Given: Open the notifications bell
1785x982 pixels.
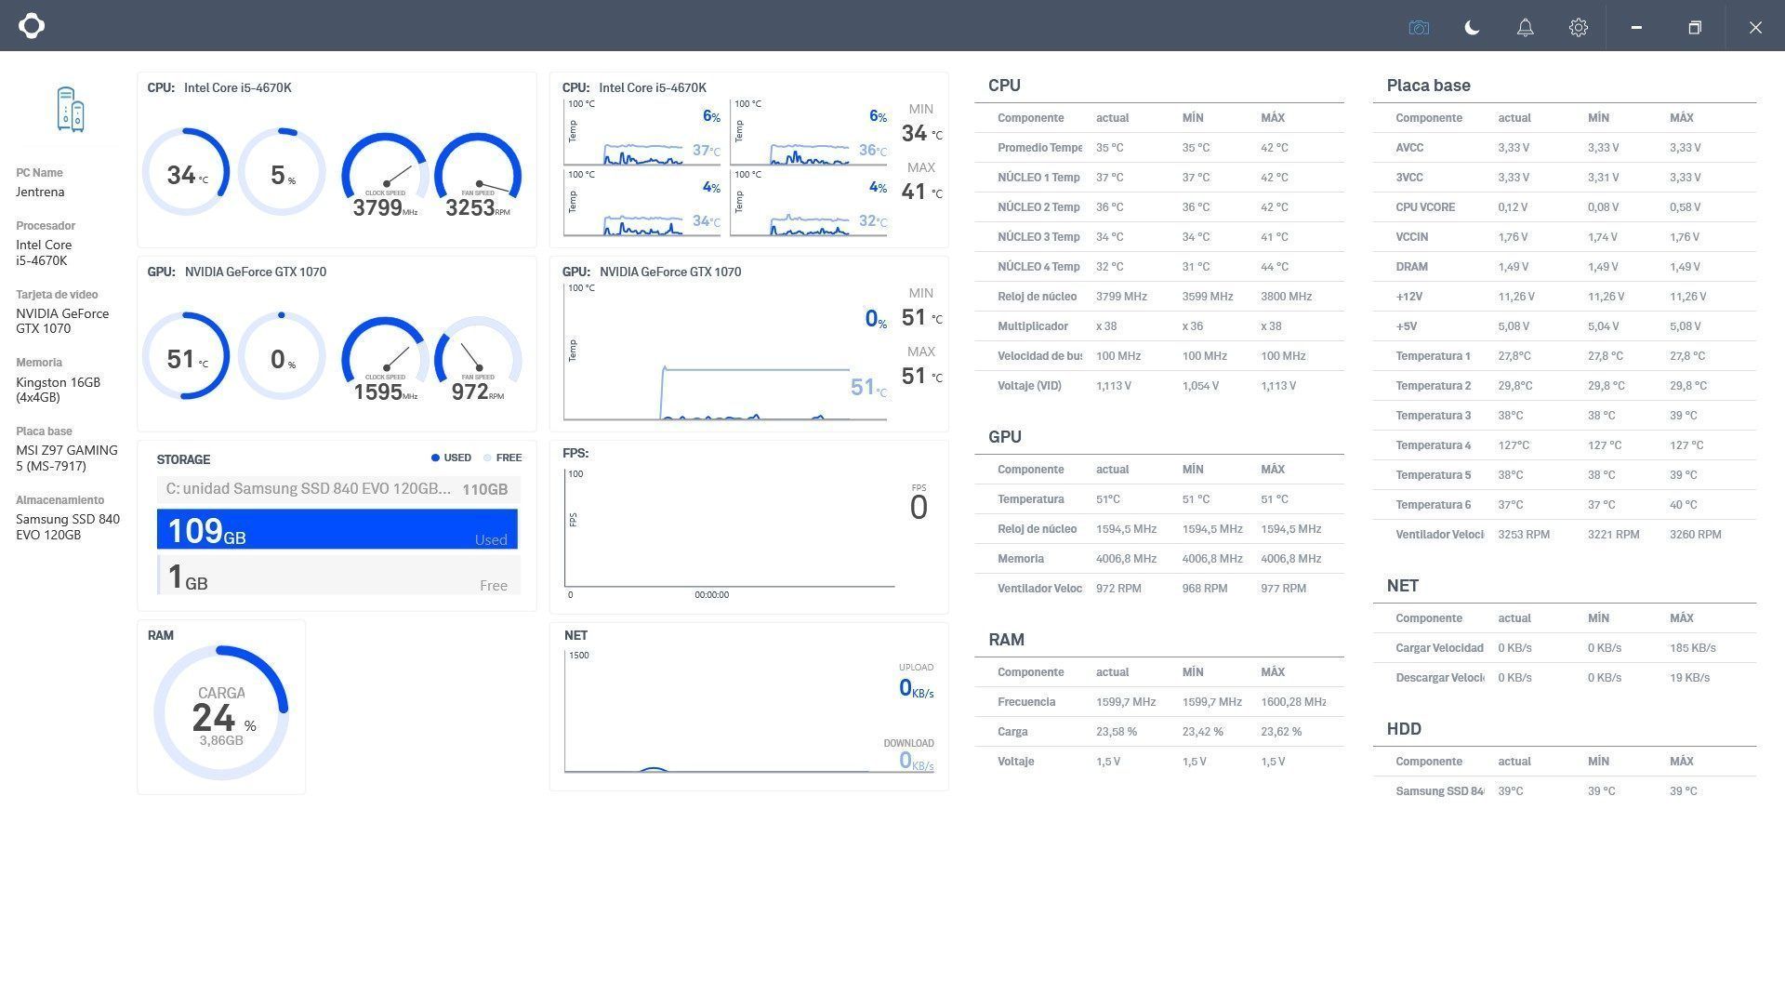Looking at the screenshot, I should pos(1525,28).
